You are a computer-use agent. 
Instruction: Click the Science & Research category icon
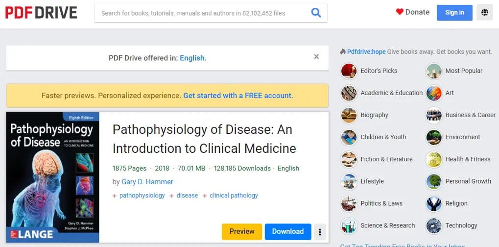pos(349,226)
